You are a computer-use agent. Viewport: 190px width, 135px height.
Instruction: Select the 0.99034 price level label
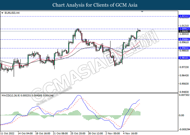coord(184,48)
